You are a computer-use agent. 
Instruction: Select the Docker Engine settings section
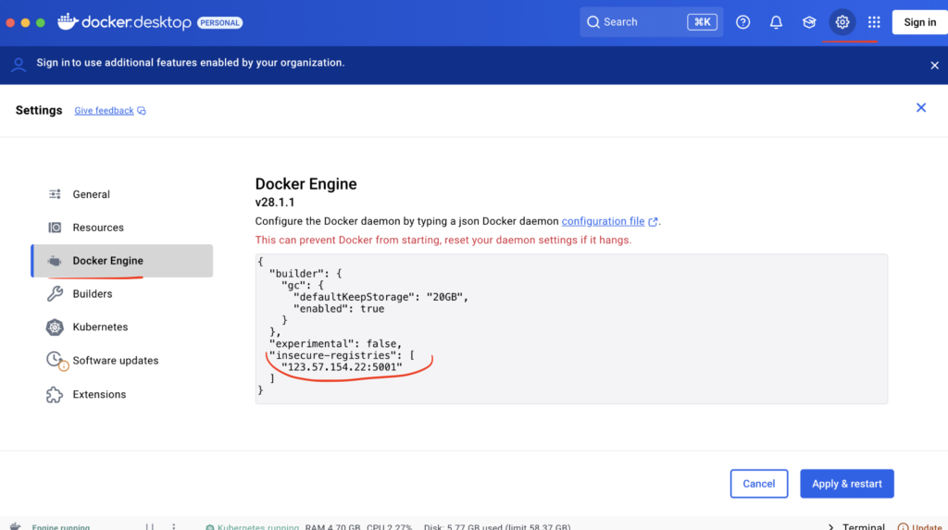(x=121, y=261)
